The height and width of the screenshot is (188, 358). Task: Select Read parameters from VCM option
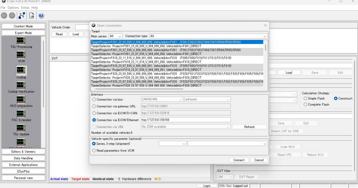click(x=94, y=151)
